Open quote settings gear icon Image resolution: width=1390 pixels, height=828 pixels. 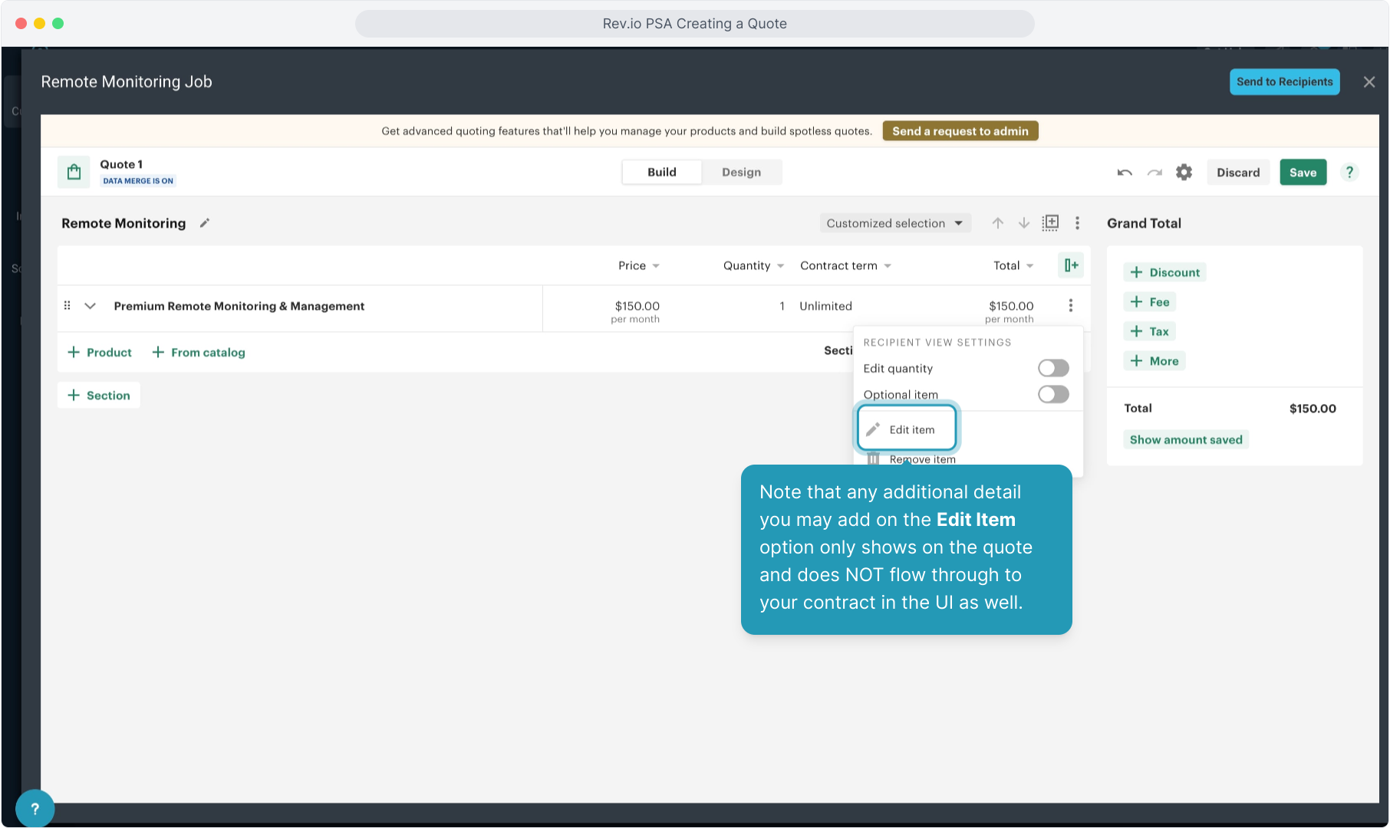tap(1184, 172)
